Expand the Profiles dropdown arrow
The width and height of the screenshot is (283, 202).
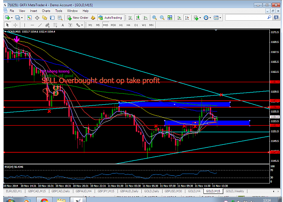coord(22,18)
